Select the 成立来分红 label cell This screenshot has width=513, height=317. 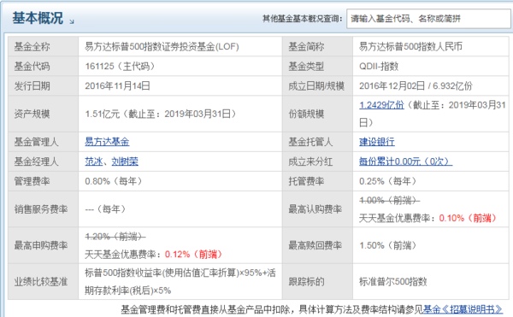pos(318,161)
